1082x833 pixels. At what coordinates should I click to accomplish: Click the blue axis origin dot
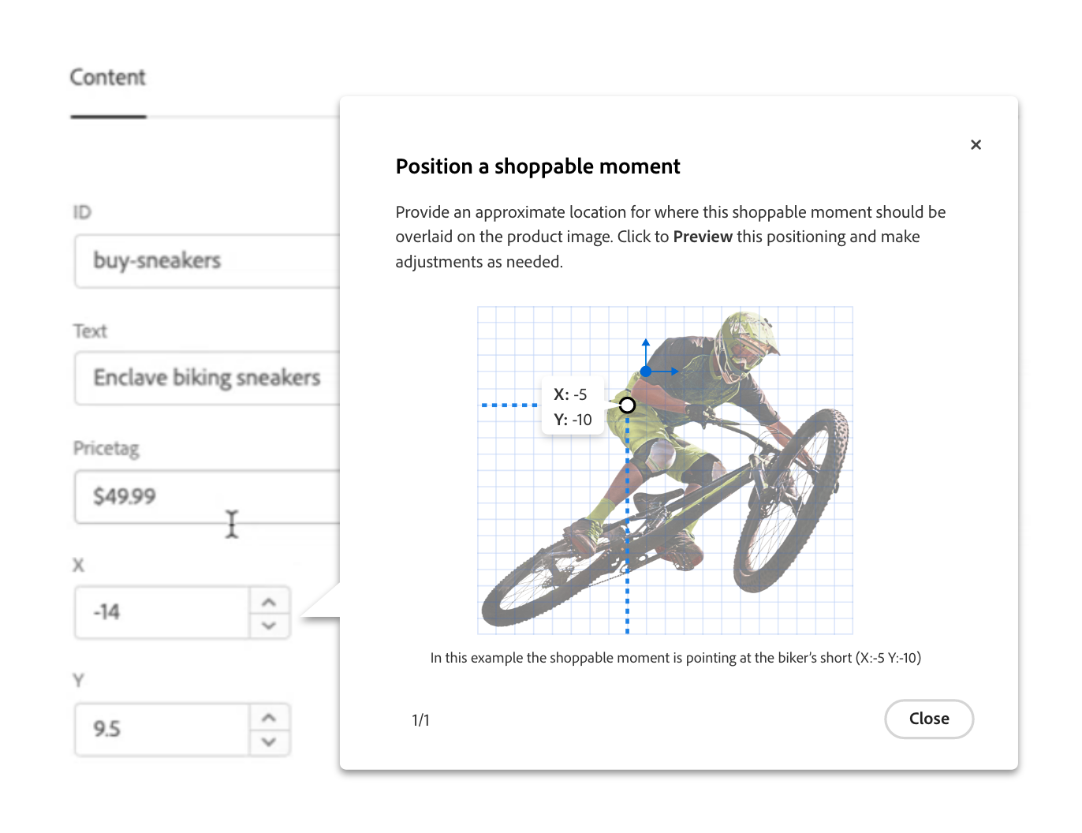tap(646, 371)
